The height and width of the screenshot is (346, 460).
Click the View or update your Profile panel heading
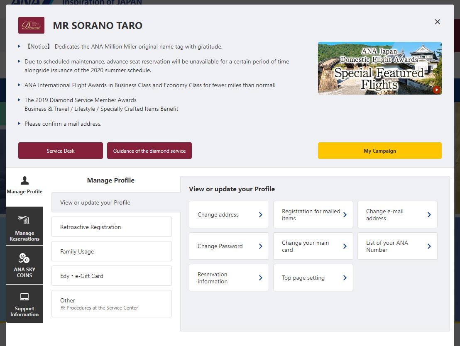pos(232,189)
